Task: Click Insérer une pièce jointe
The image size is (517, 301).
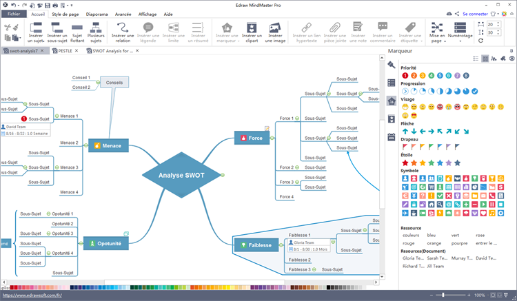Action: pyautogui.click(x=335, y=32)
